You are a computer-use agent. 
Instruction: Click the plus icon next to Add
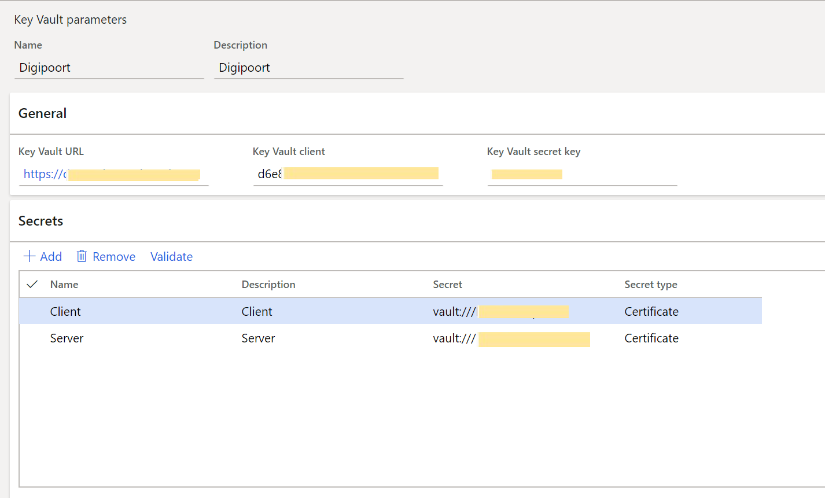tap(29, 256)
